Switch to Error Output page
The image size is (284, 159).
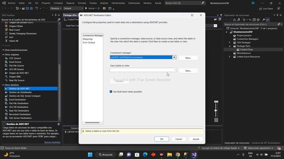[x=89, y=42]
